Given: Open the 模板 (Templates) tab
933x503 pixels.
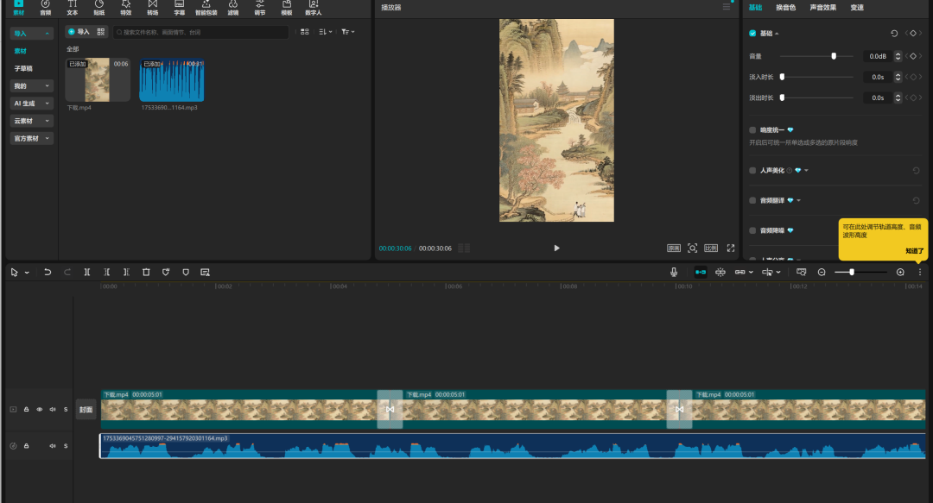Looking at the screenshot, I should (x=286, y=7).
